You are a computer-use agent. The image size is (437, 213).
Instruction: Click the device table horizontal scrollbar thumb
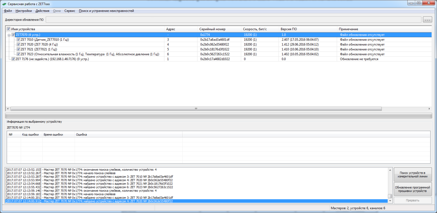[x=196, y=109]
